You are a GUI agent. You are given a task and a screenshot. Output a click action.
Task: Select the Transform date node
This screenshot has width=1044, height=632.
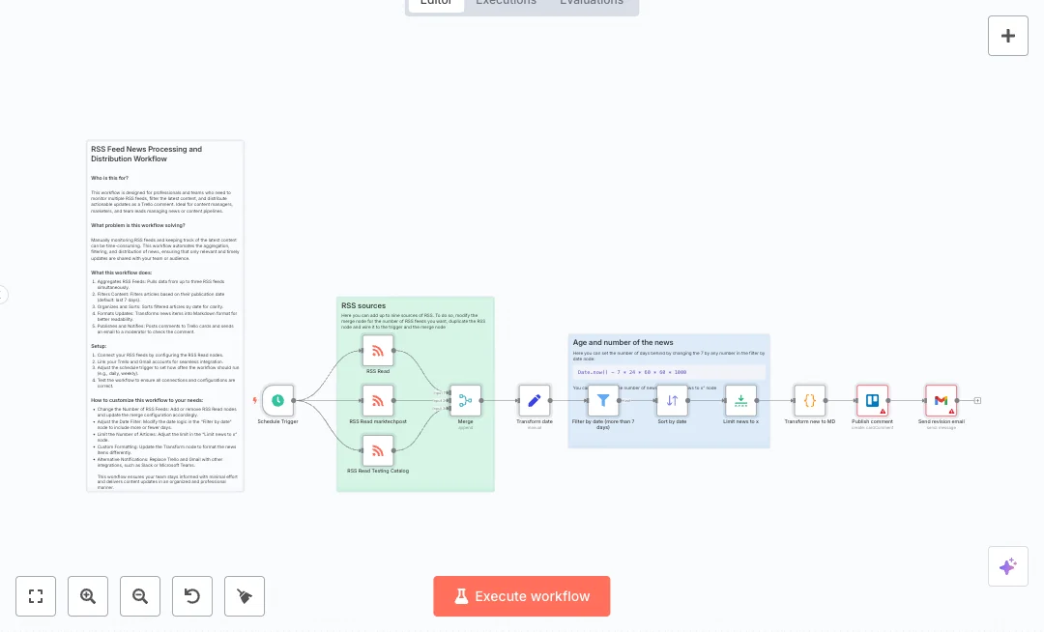[x=534, y=400]
